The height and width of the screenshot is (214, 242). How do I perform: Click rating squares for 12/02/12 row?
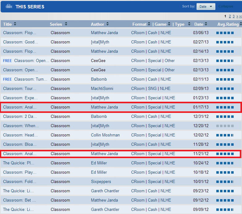225,135
